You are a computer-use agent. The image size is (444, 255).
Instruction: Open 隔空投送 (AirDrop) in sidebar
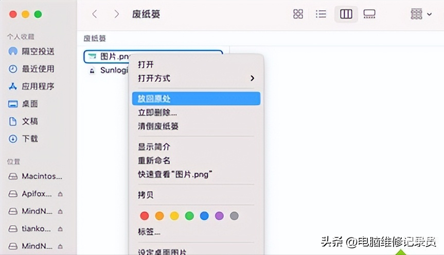click(x=31, y=52)
